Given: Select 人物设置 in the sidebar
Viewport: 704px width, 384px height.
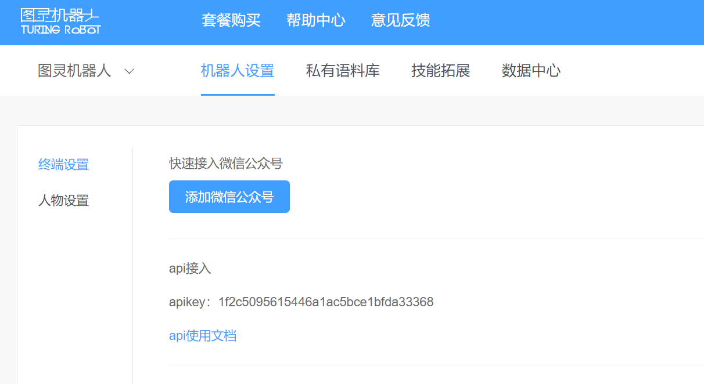Looking at the screenshot, I should (x=63, y=201).
